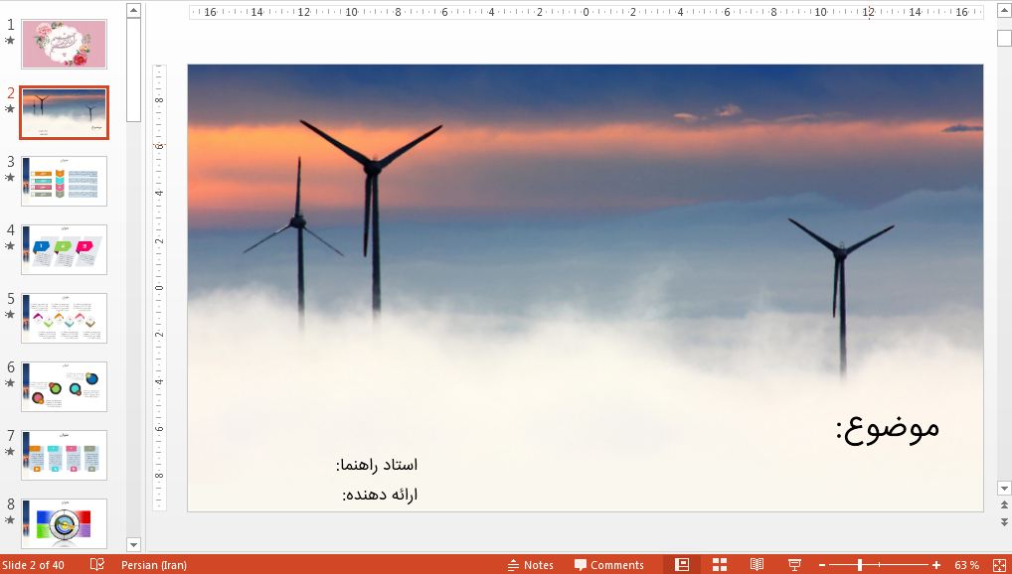This screenshot has width=1012, height=574.
Task: Jump to previous slide using double-arrow button
Action: click(1004, 506)
